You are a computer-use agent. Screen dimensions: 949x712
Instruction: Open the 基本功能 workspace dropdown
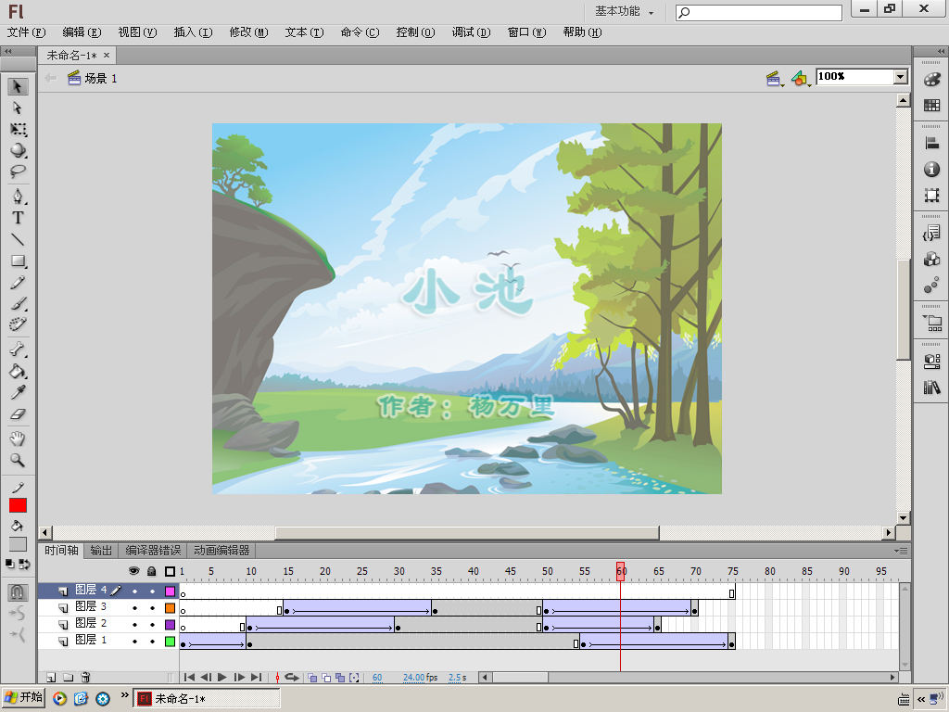[625, 11]
